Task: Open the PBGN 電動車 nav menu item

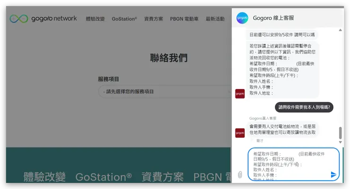Action: pos(184,19)
